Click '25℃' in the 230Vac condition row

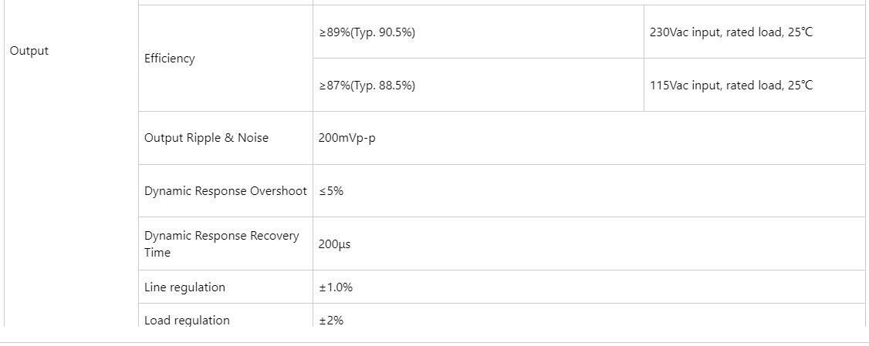[800, 32]
